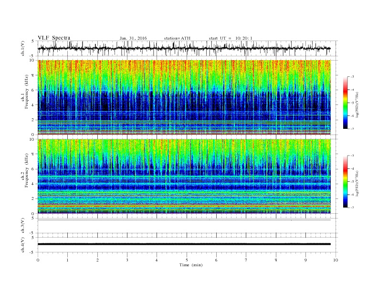Click the "1" tick label on the Time axis
The width and height of the screenshot is (378, 292).
(x=67, y=260)
